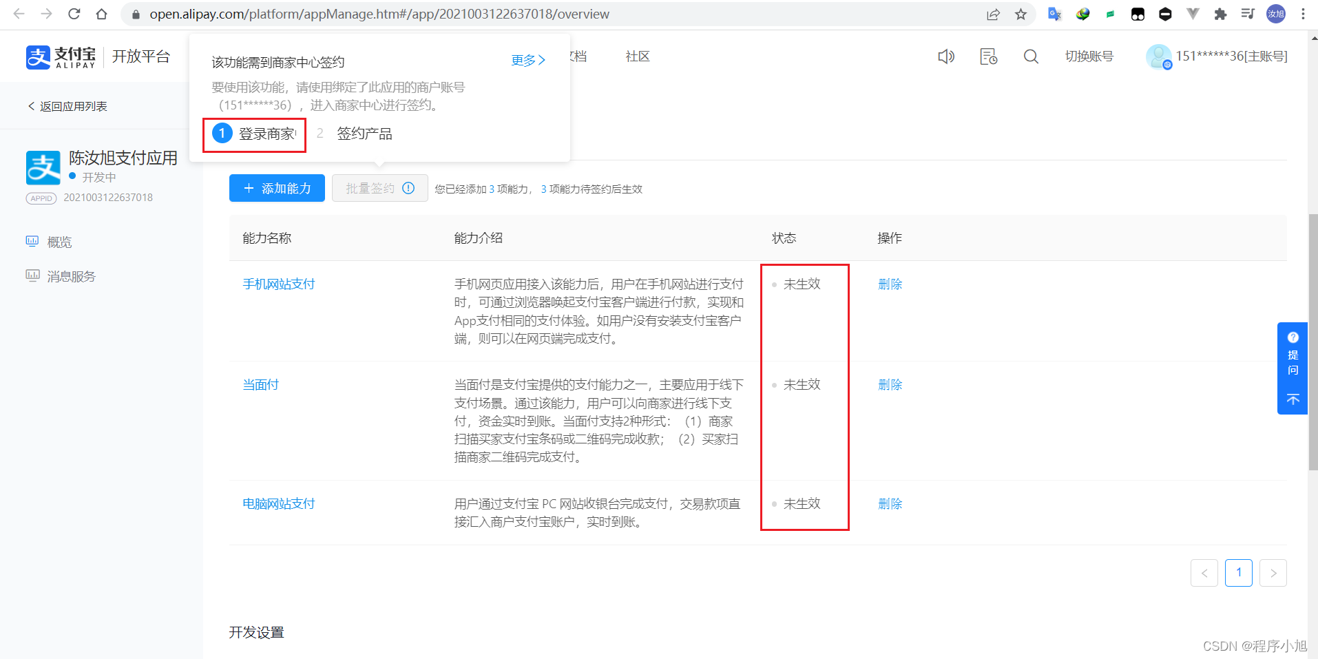Return via 返回应用列表 link
The image size is (1318, 659).
click(67, 106)
